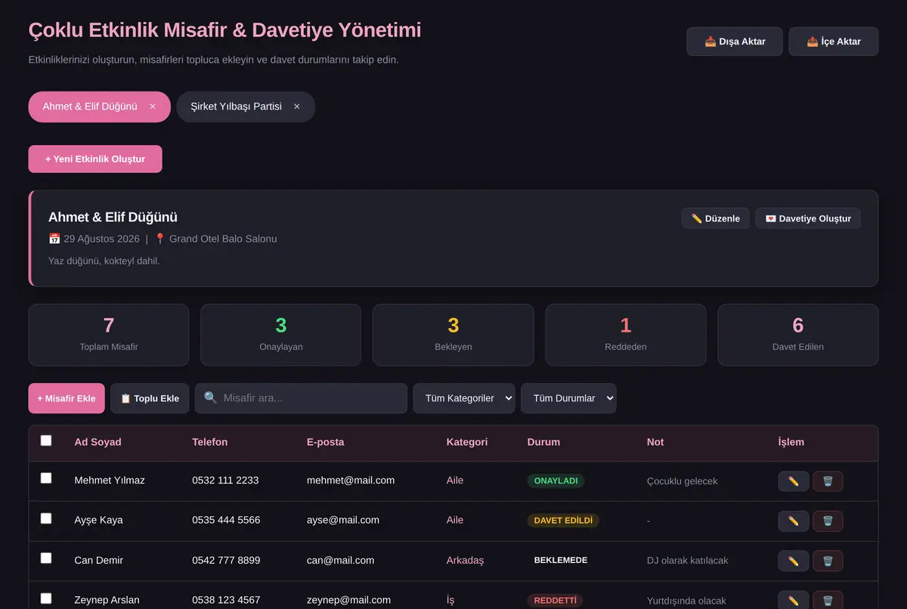Click the Arkadaş category of Can Demir
The height and width of the screenshot is (609, 907).
(x=465, y=560)
